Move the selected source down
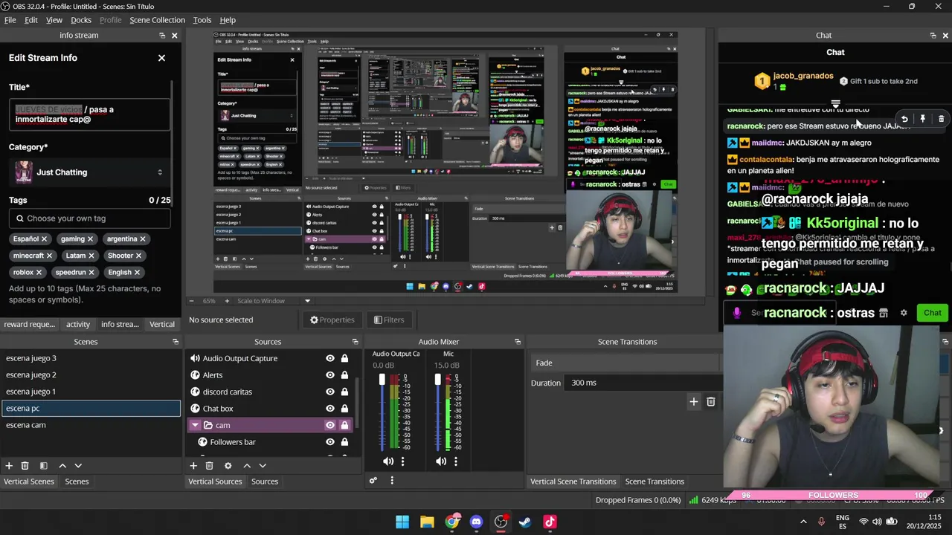Image resolution: width=952 pixels, height=535 pixels. coord(263,465)
